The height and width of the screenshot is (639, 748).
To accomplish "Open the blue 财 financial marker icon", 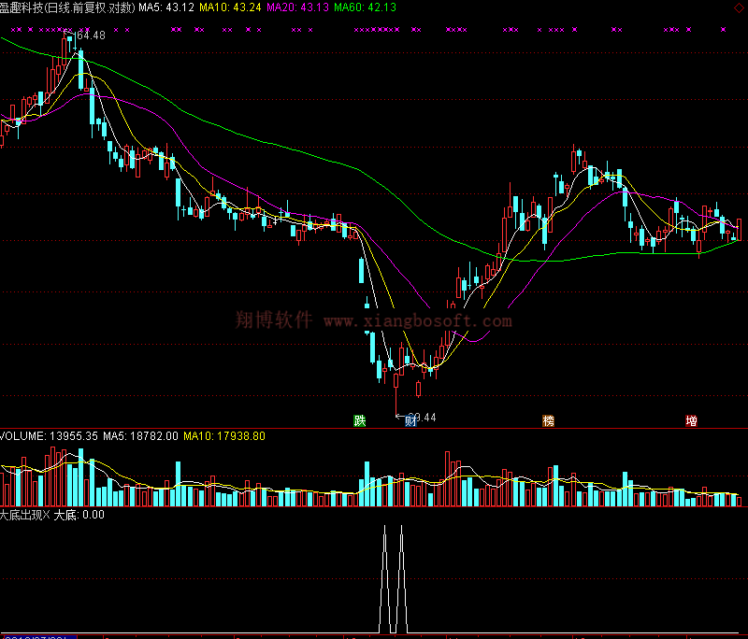I will point(410,420).
